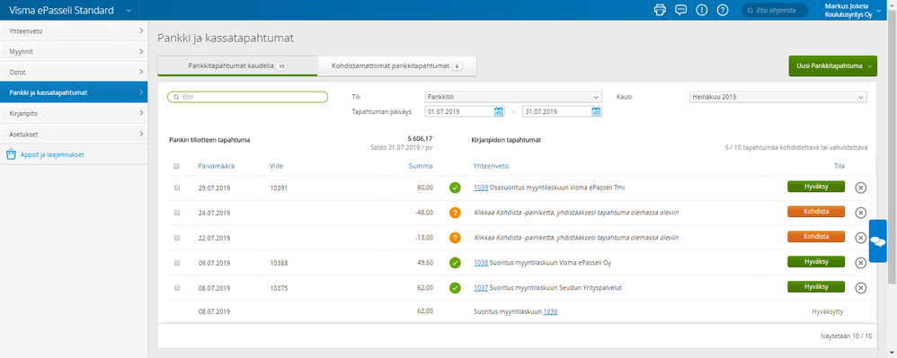
Task: Open voucher link 1037
Action: point(481,288)
